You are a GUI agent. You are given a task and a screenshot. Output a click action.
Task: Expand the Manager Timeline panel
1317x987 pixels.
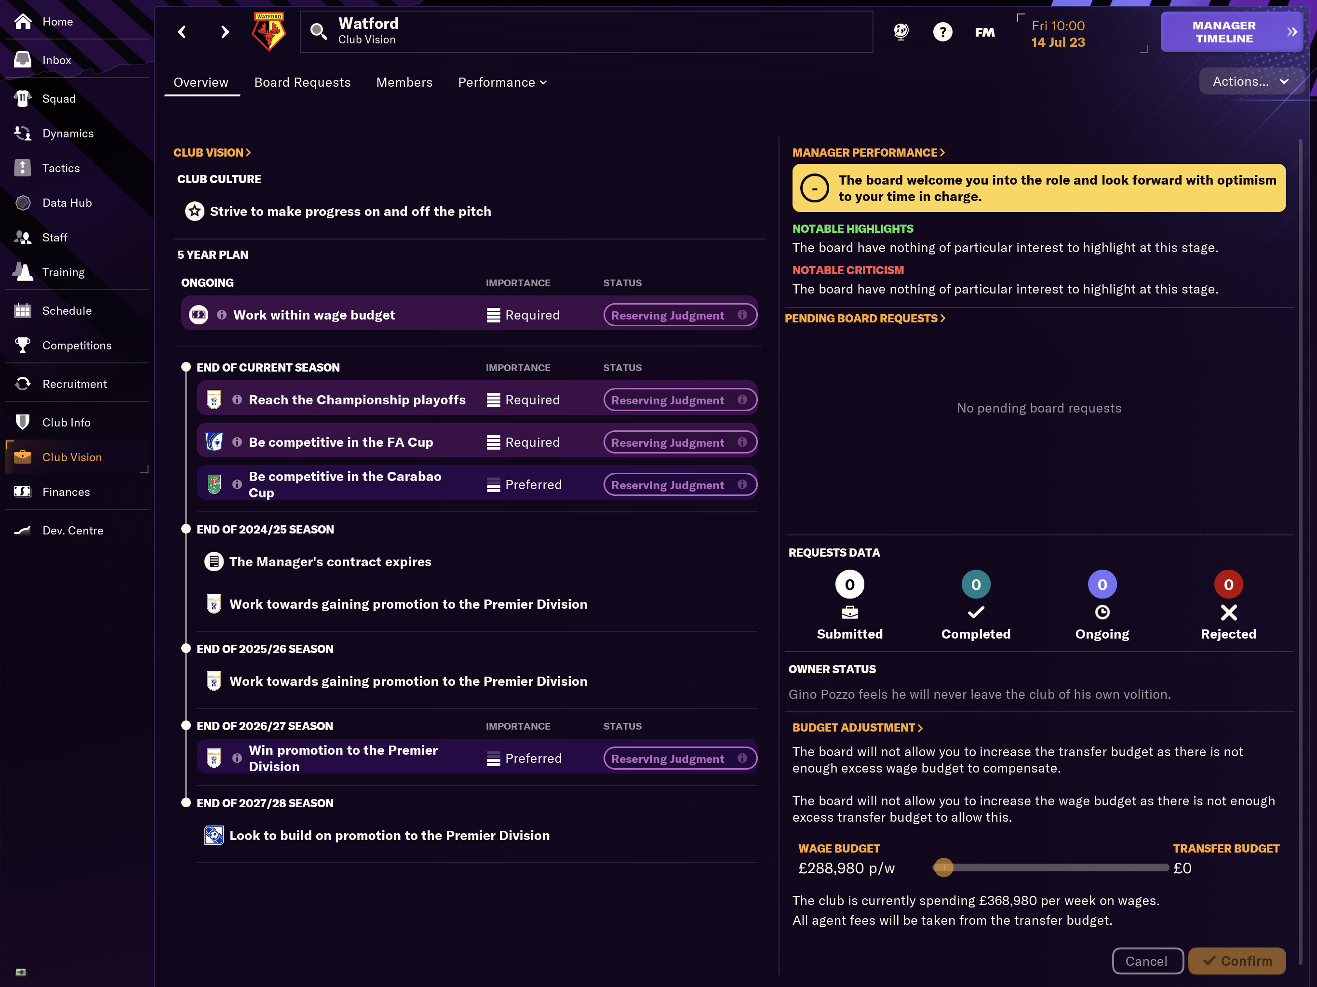[x=1231, y=32]
